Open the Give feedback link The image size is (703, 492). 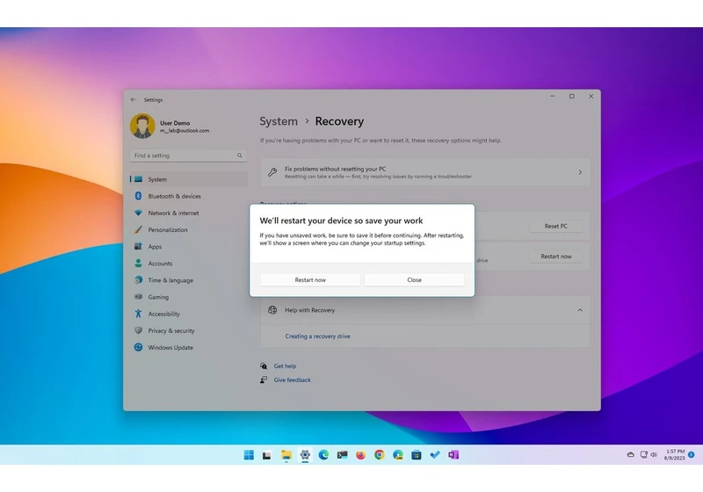(292, 380)
